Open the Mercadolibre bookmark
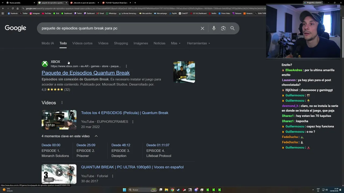344x193 pixels. (145, 13)
